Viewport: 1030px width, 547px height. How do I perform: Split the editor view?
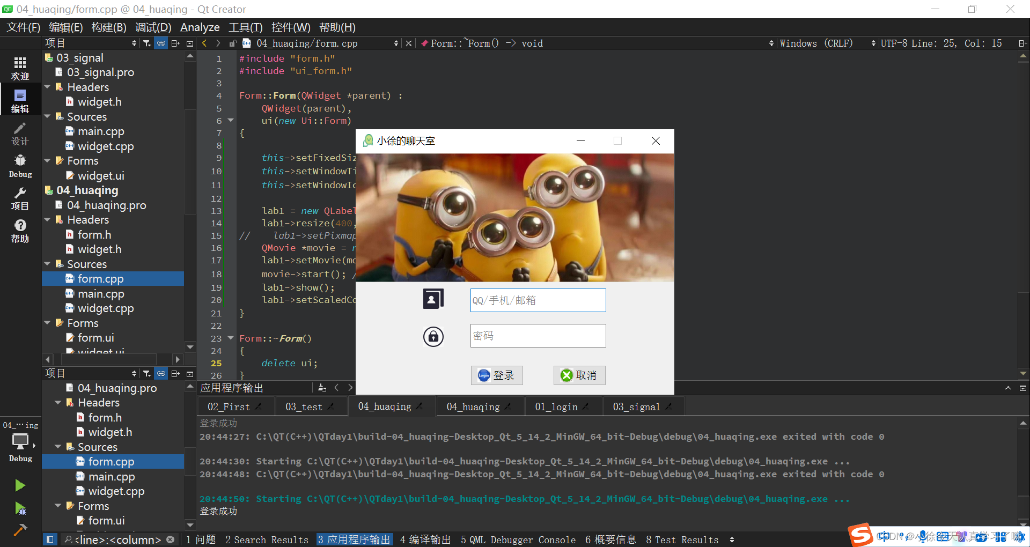pyautogui.click(x=1022, y=43)
